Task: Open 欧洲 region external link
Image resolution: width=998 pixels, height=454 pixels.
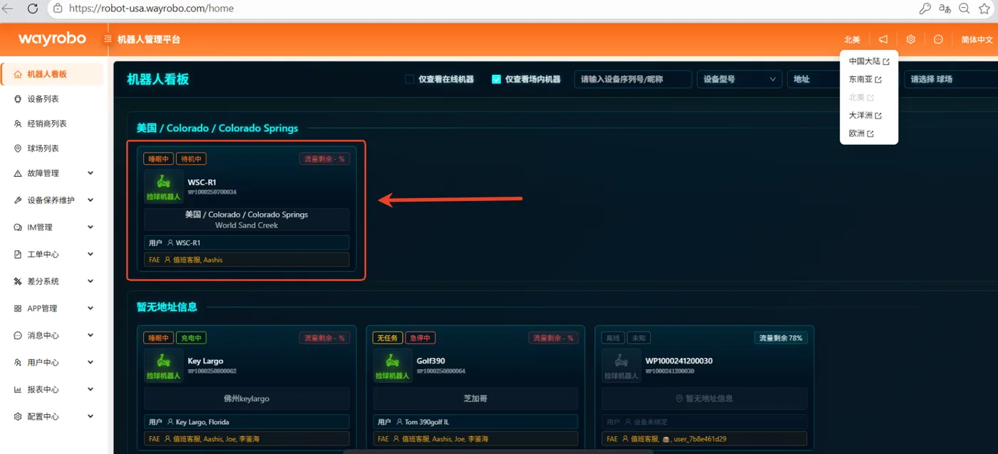Action: click(861, 133)
